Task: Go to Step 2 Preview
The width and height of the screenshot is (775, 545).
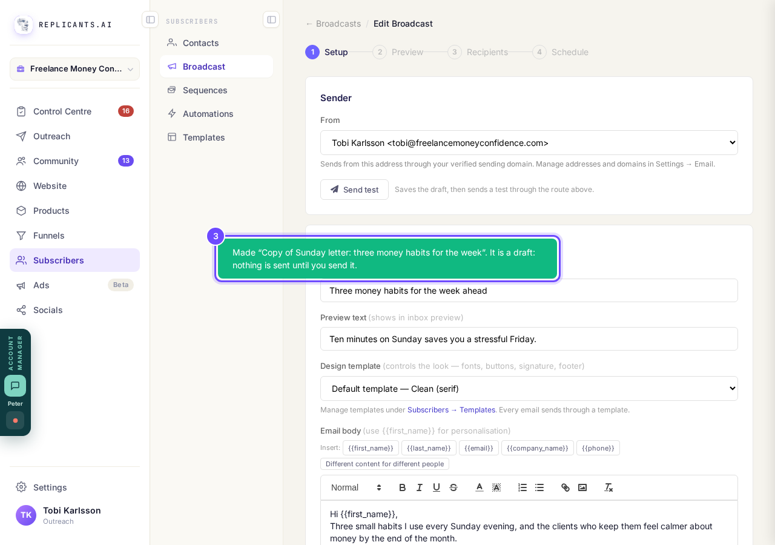Action: click(x=398, y=52)
